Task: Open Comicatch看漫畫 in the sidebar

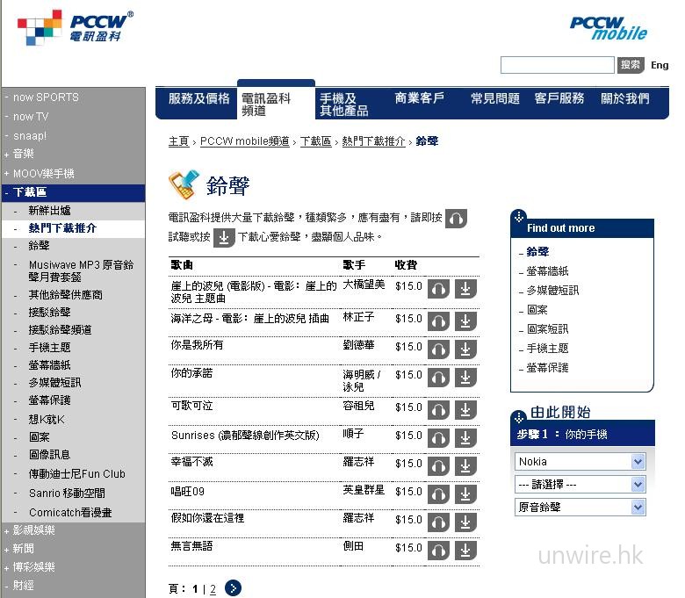Action: point(70,513)
